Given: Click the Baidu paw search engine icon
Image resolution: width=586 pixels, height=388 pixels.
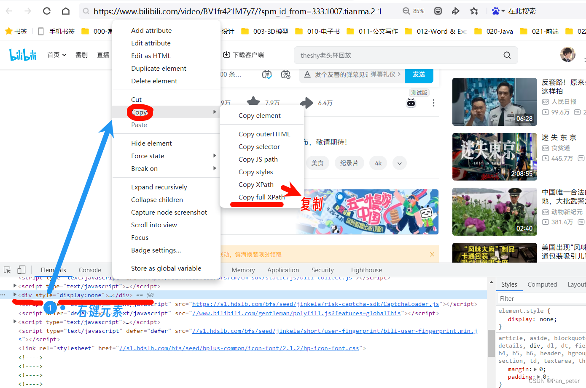Looking at the screenshot, I should tap(496, 11).
